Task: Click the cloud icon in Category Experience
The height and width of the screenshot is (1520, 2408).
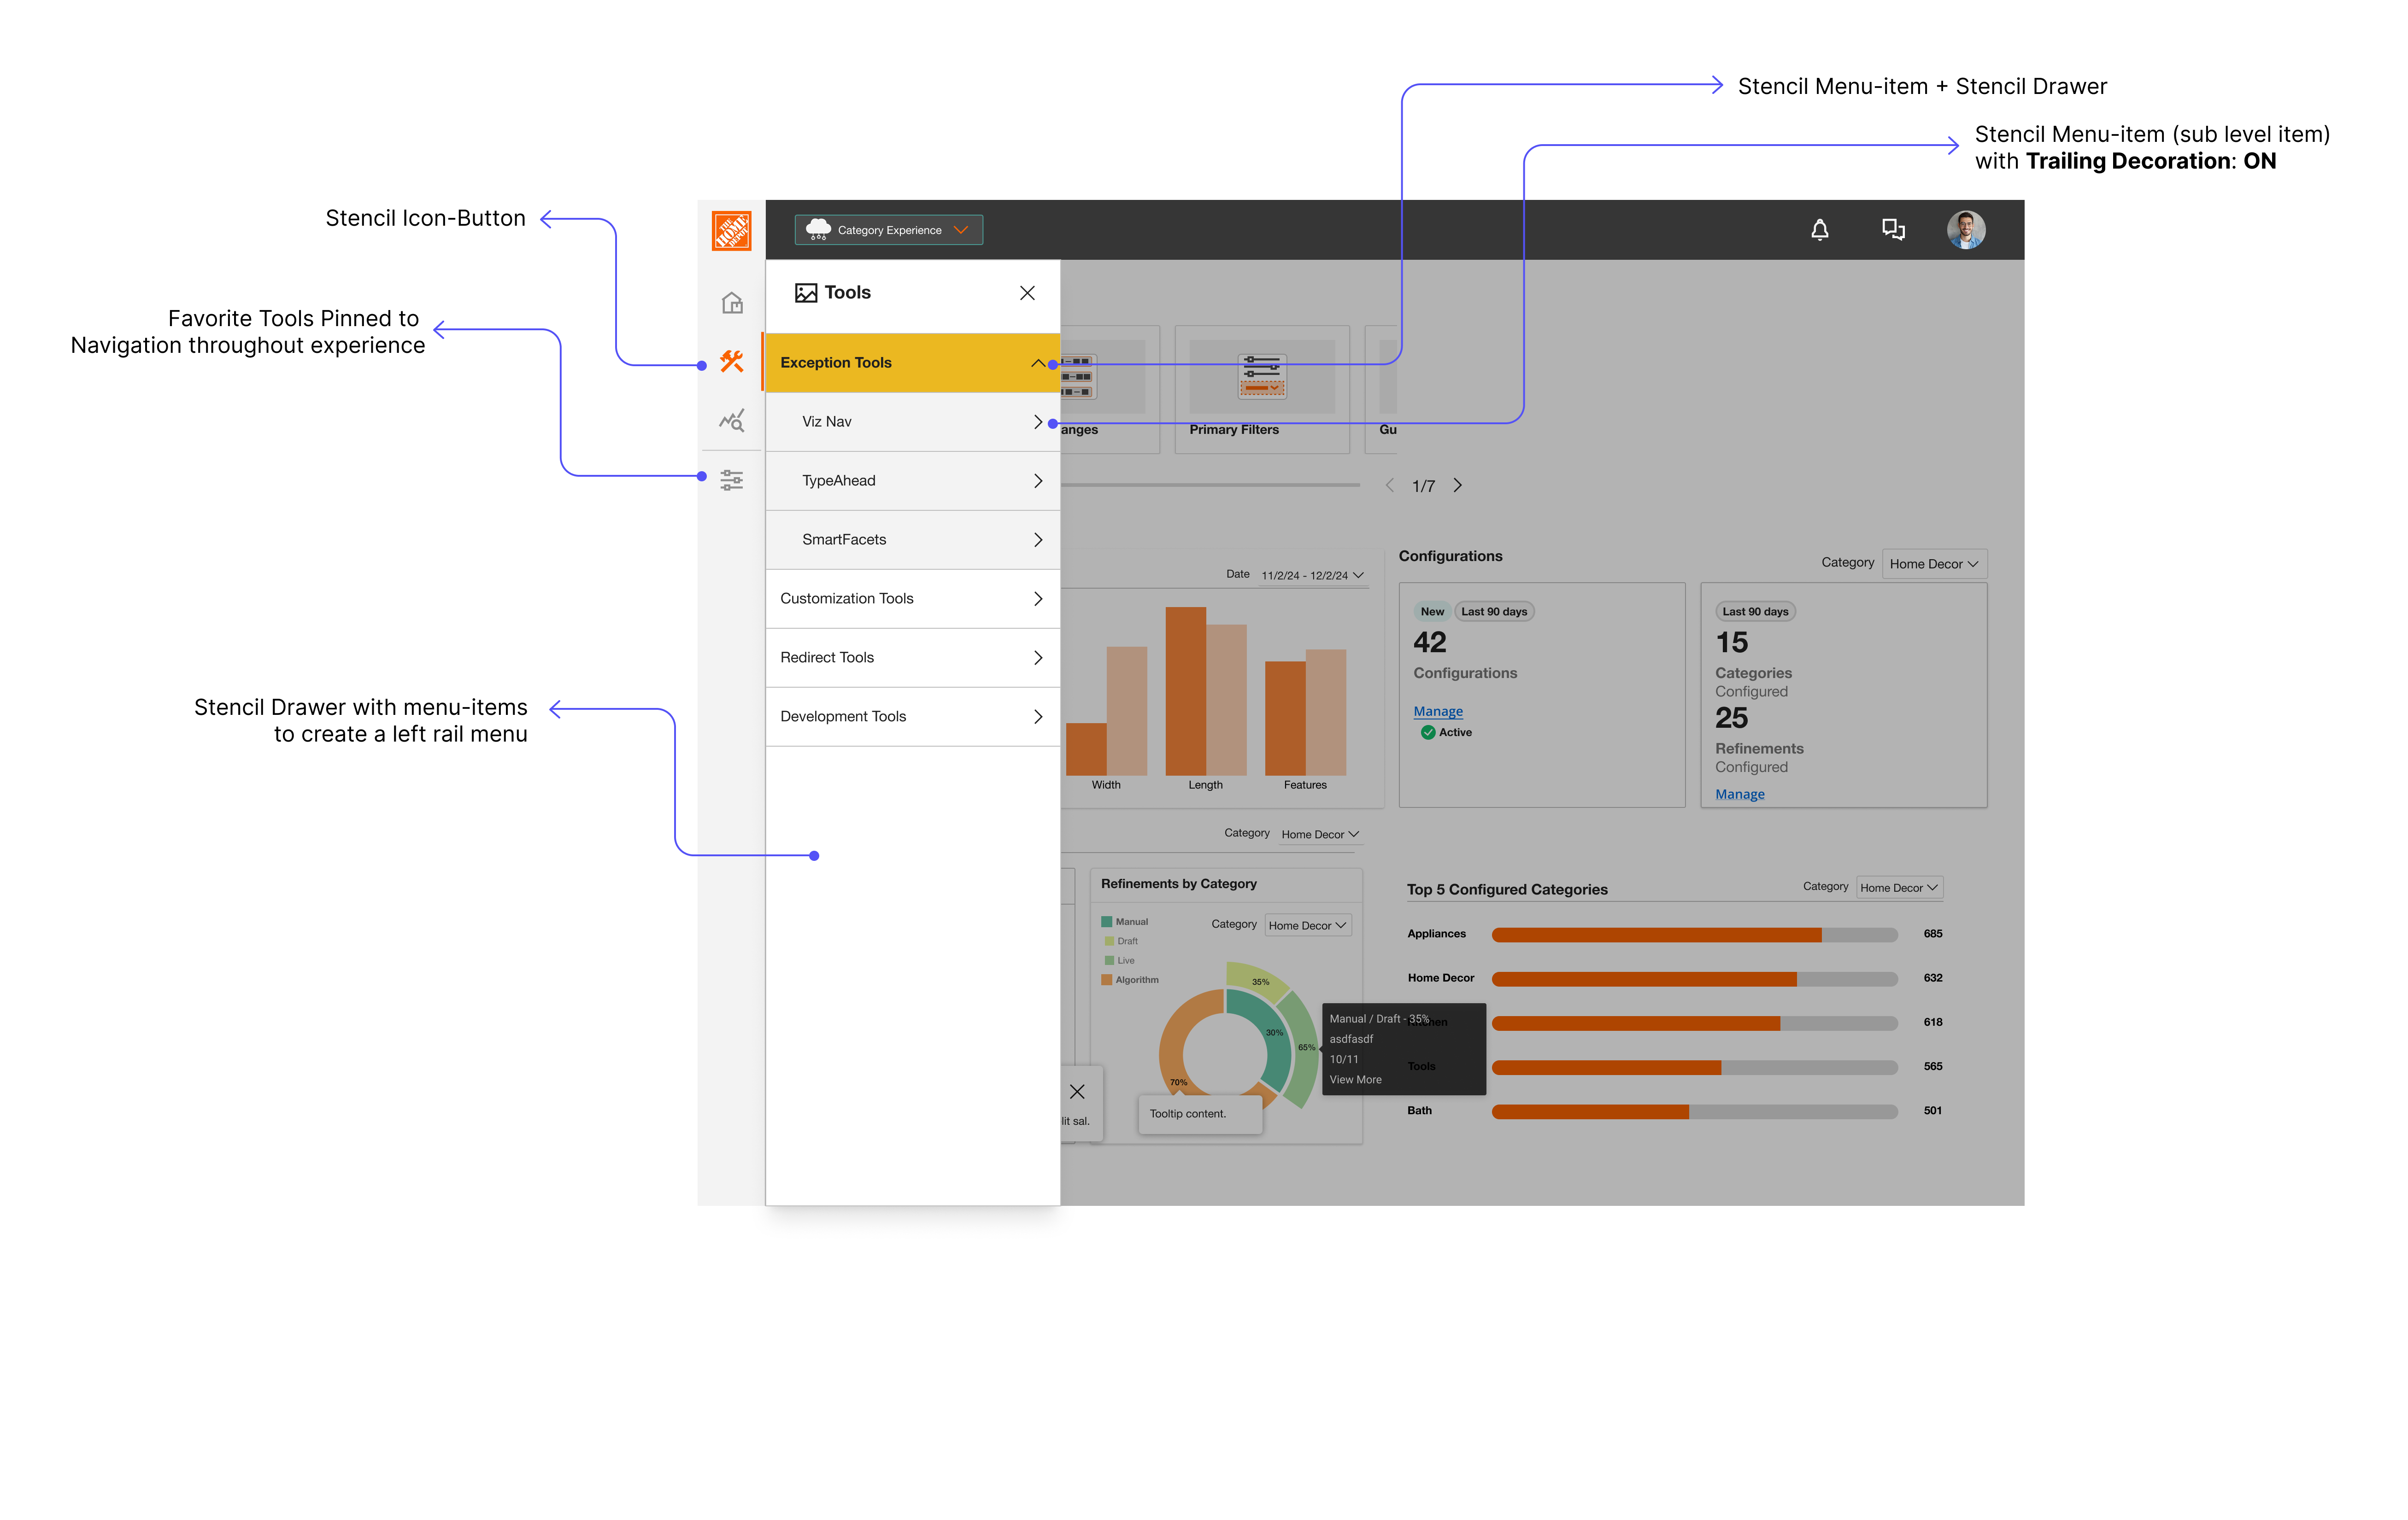Action: (x=817, y=230)
